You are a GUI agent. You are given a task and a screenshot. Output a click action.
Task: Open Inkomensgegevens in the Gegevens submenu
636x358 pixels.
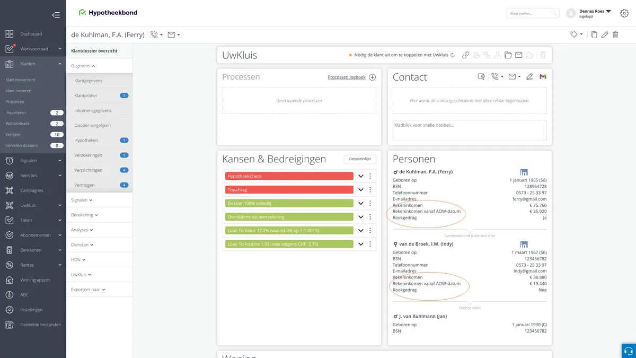pos(93,110)
